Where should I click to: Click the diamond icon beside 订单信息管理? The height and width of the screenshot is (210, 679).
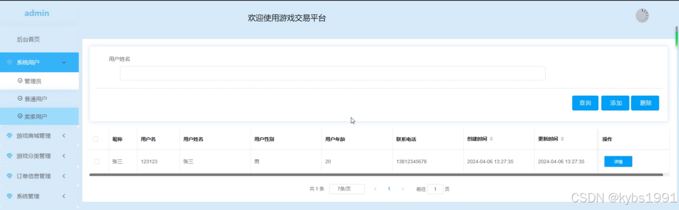click(10, 176)
